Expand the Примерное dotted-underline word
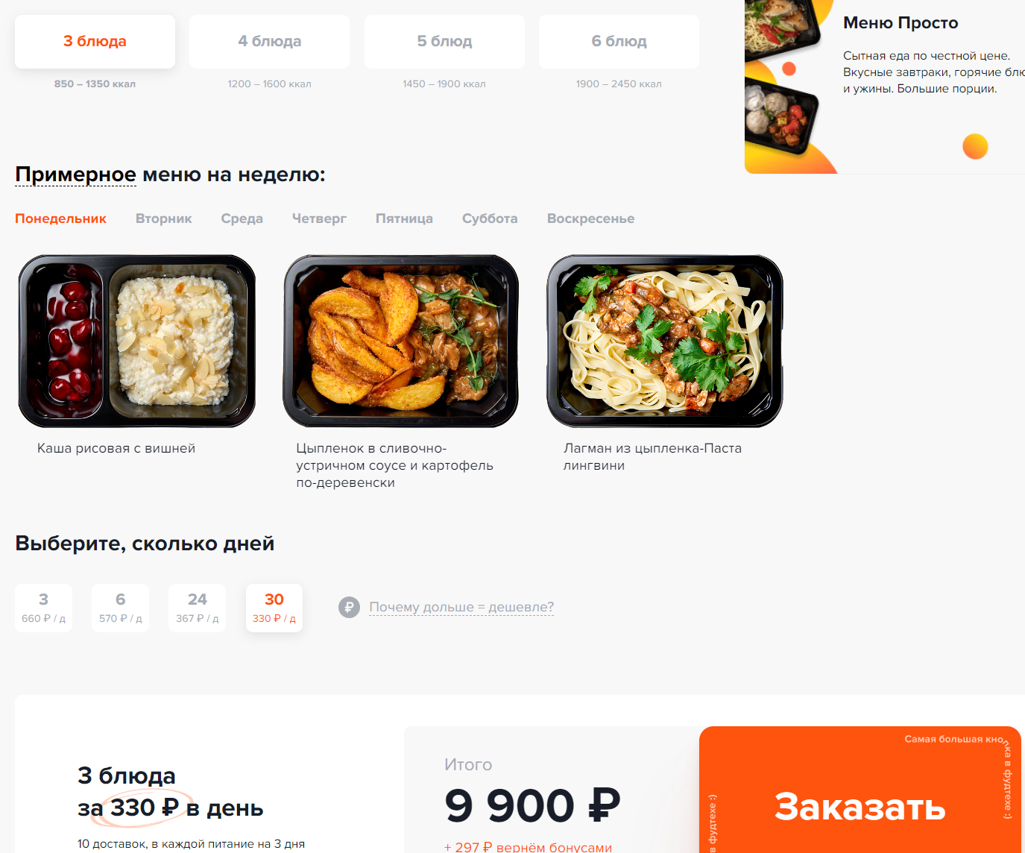The height and width of the screenshot is (853, 1025). pos(75,174)
